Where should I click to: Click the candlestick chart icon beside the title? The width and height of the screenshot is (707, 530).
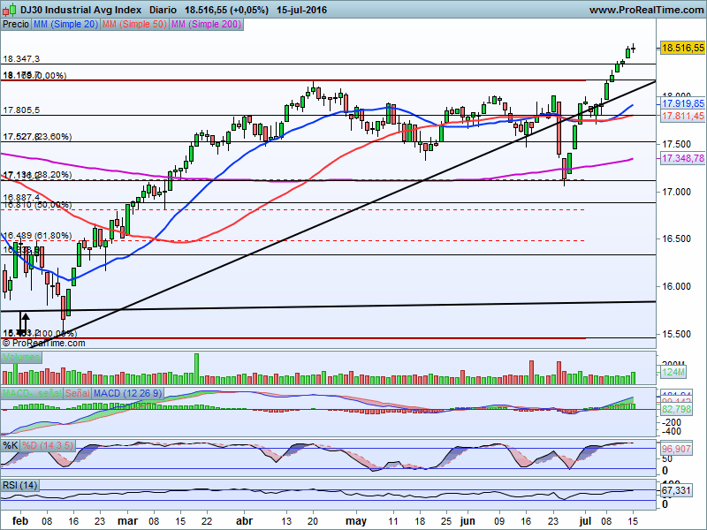pos(10,10)
